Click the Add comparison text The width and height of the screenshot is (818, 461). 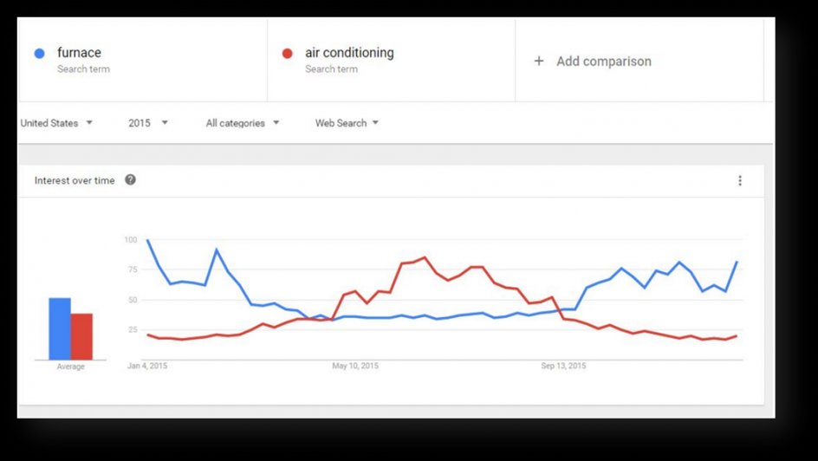click(x=604, y=62)
